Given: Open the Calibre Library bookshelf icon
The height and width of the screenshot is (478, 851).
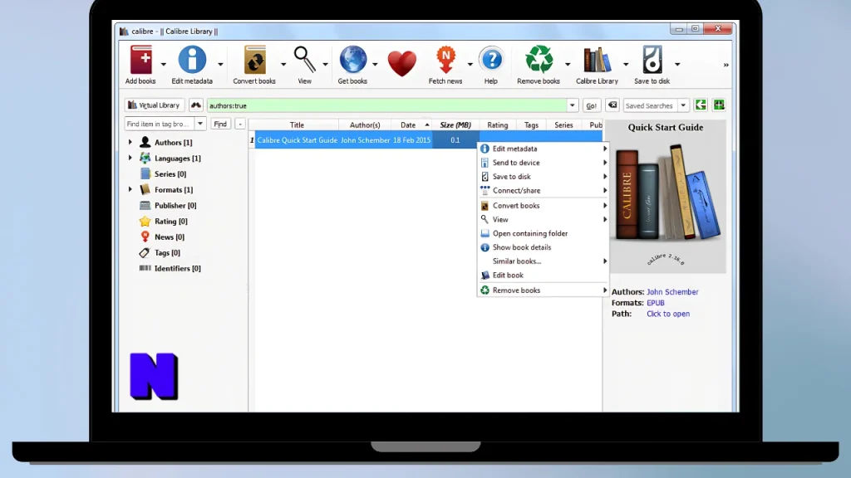Looking at the screenshot, I should (597, 60).
